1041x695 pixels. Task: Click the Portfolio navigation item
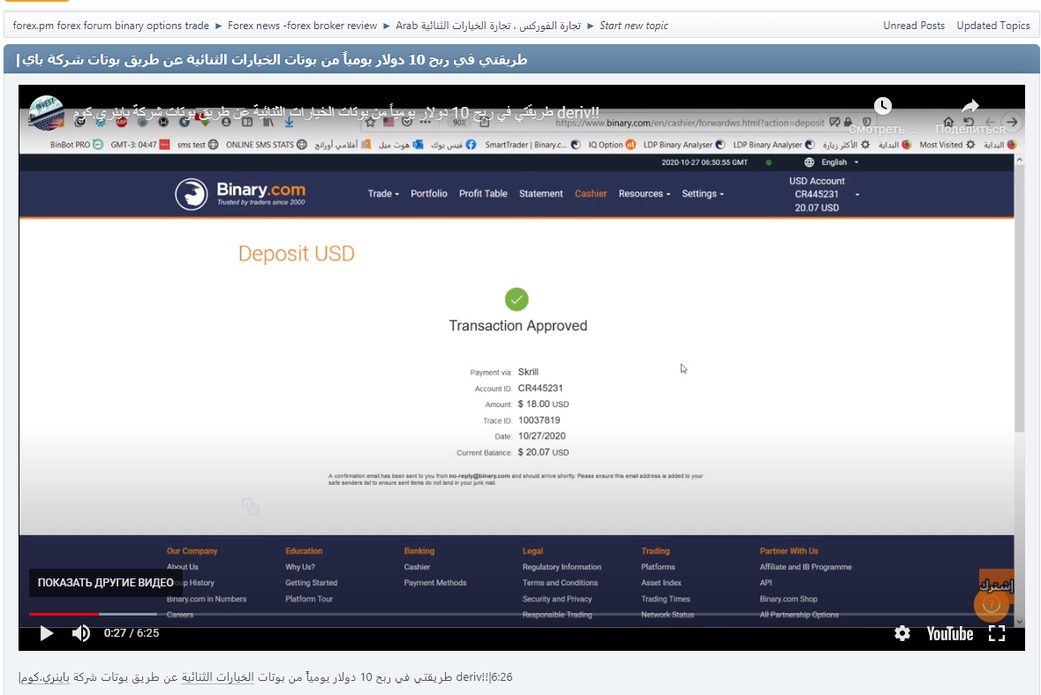pyautogui.click(x=429, y=193)
